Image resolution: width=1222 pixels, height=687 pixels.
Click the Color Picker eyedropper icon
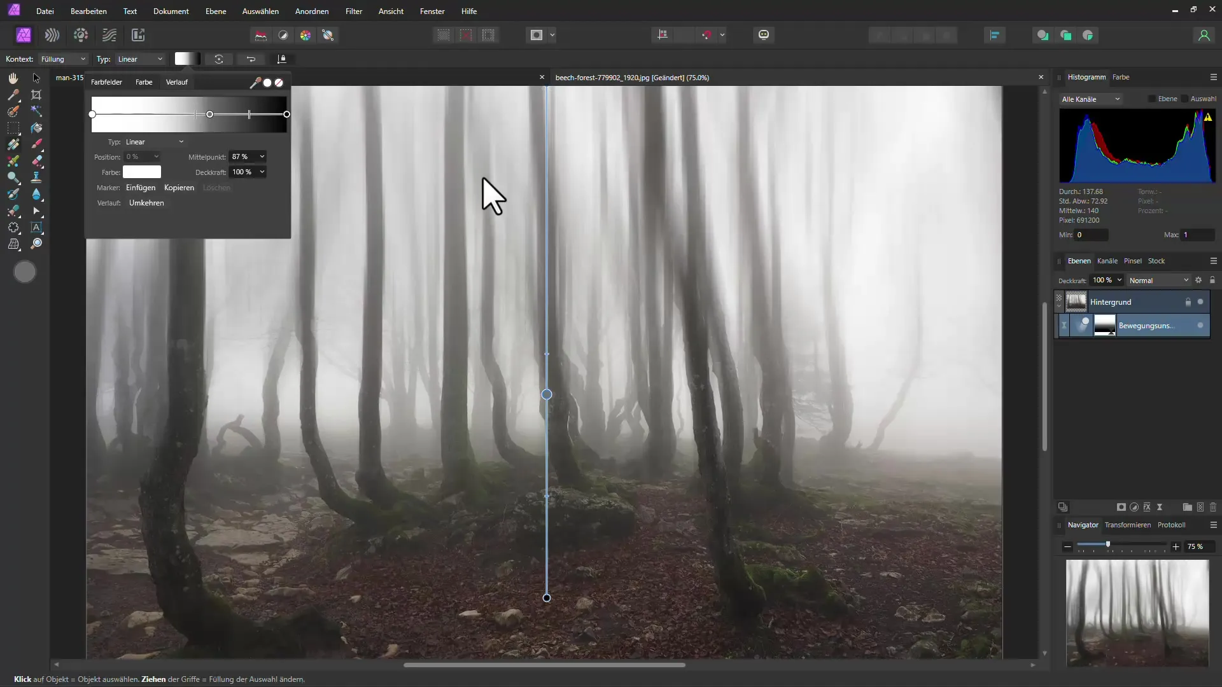coord(255,81)
